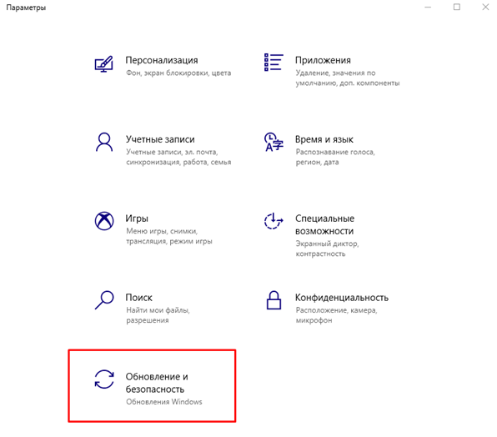This screenshot has height=437, width=497.
Task: Choose the Игры category title
Action: pyautogui.click(x=137, y=218)
